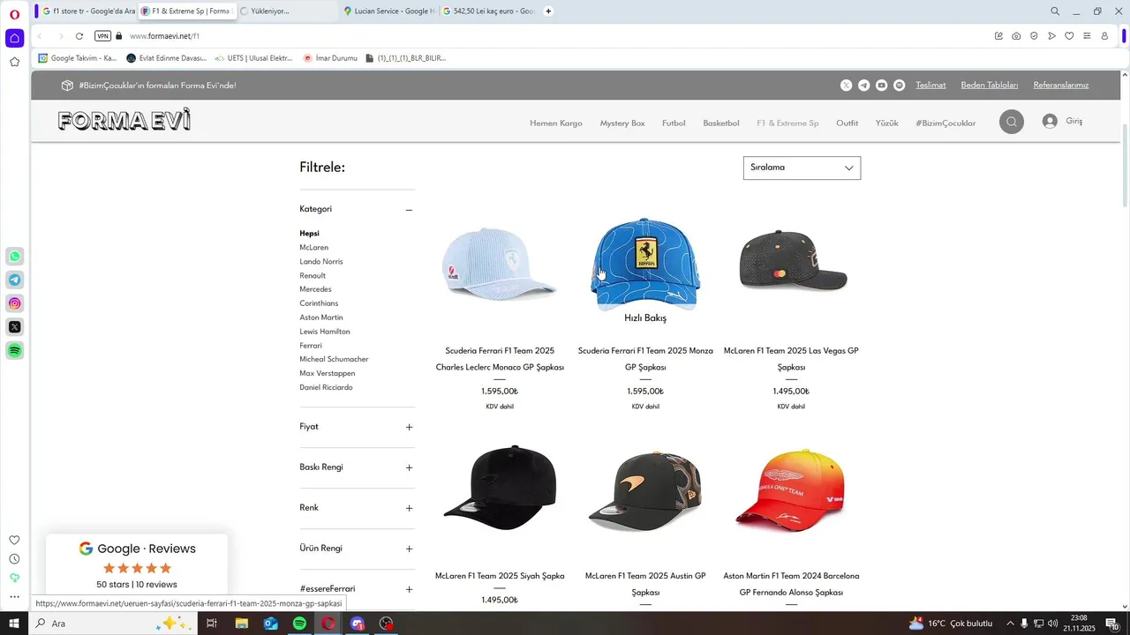Open bookmarks star in sidebar
Screen dimensions: 1130x635
(15, 62)
